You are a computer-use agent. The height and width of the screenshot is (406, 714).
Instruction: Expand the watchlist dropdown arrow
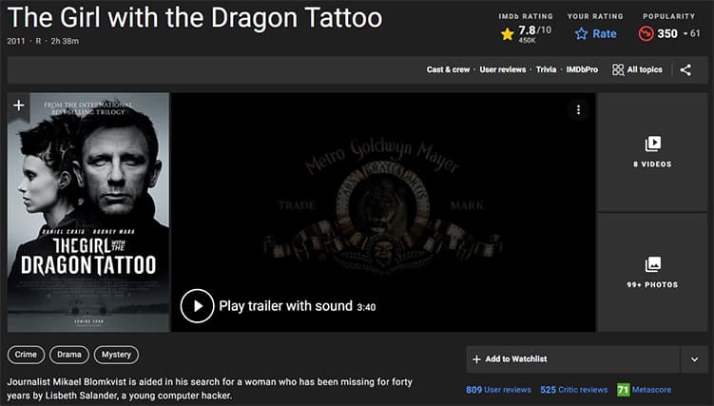pos(694,359)
